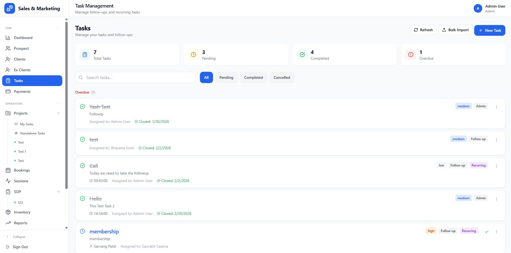Filter tasks by Pending tab
511x253 pixels.
pyautogui.click(x=226, y=77)
